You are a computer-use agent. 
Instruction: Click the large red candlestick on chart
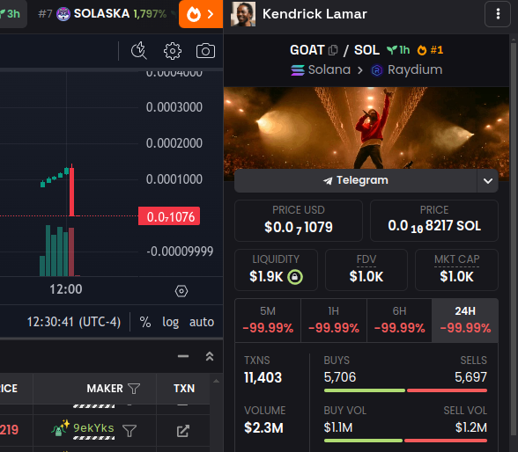coord(71,191)
